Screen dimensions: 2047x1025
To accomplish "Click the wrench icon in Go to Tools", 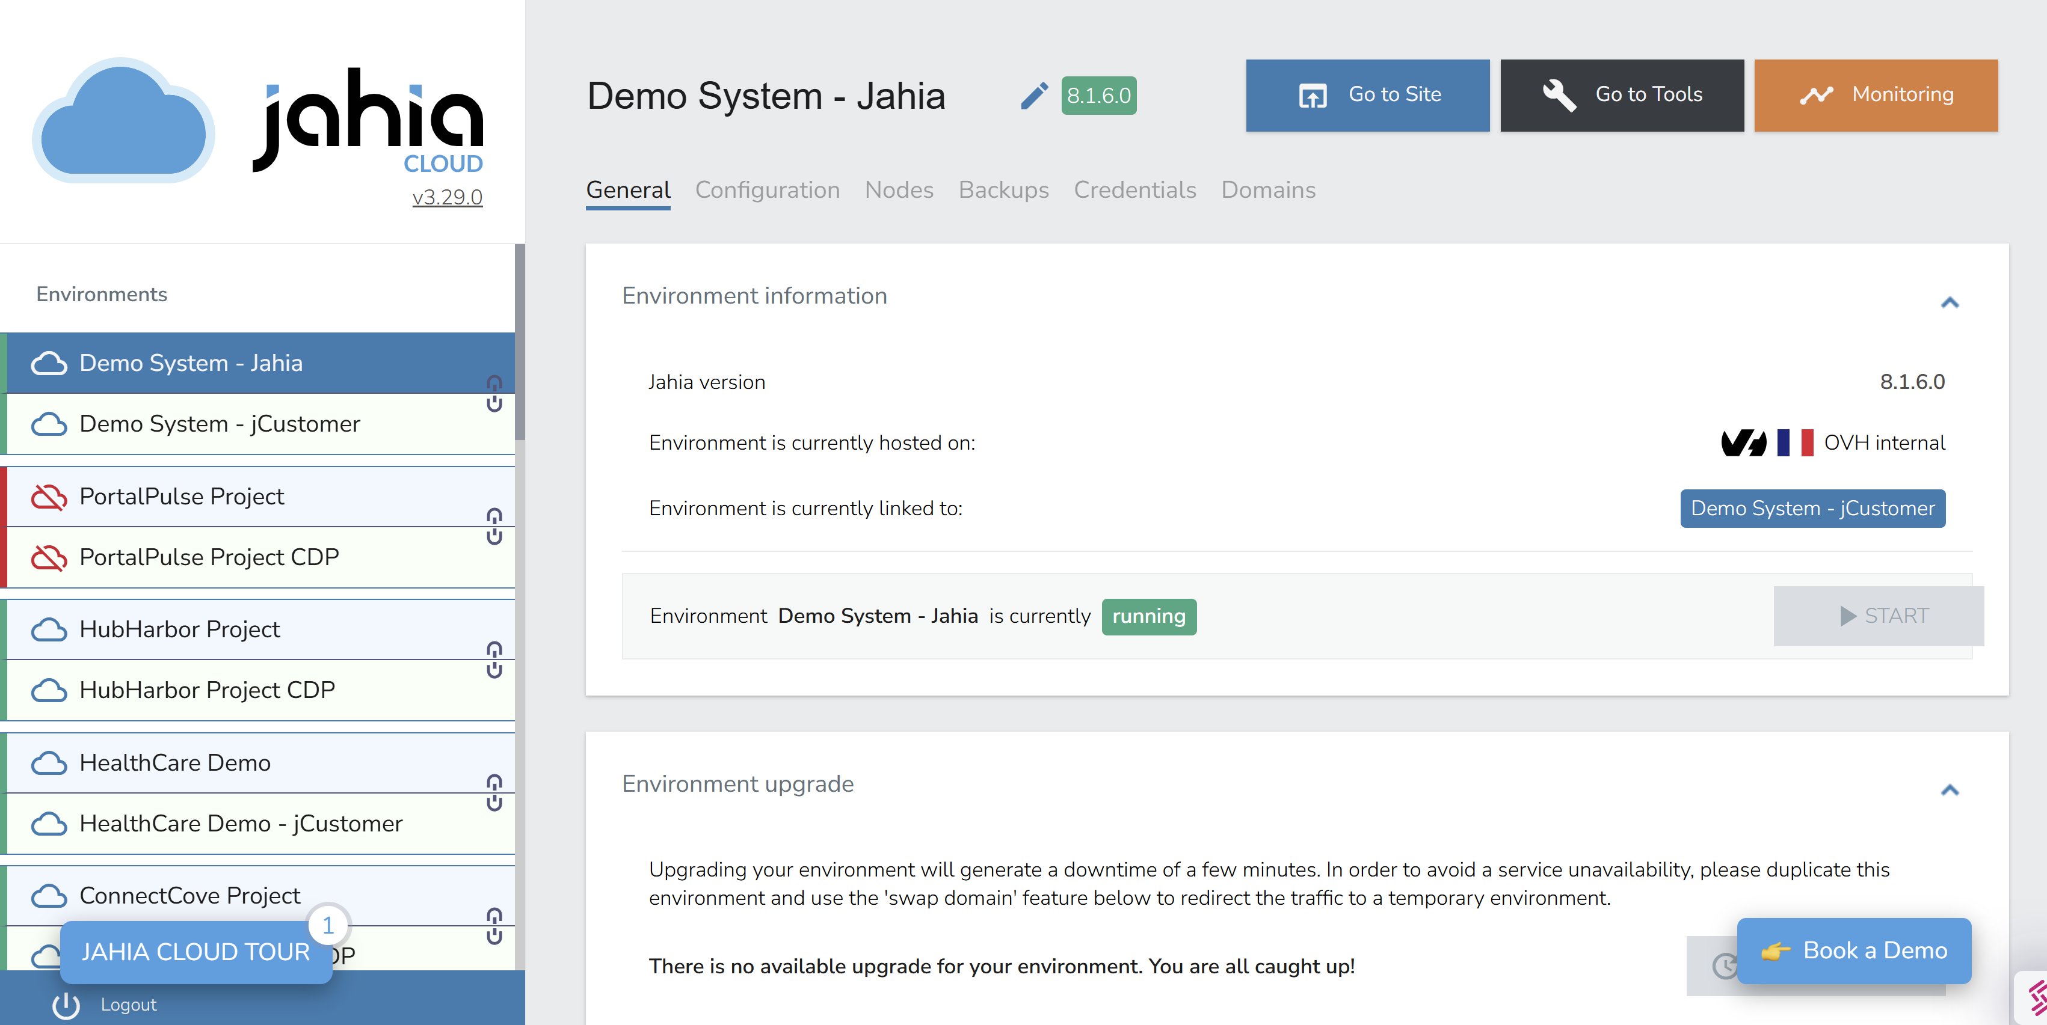I will 1559,95.
